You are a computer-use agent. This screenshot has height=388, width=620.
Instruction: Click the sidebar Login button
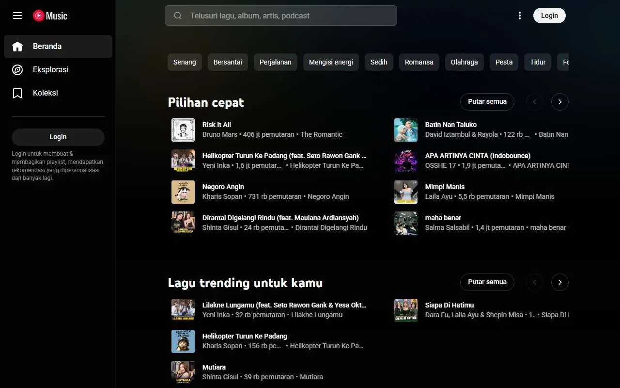coord(58,137)
